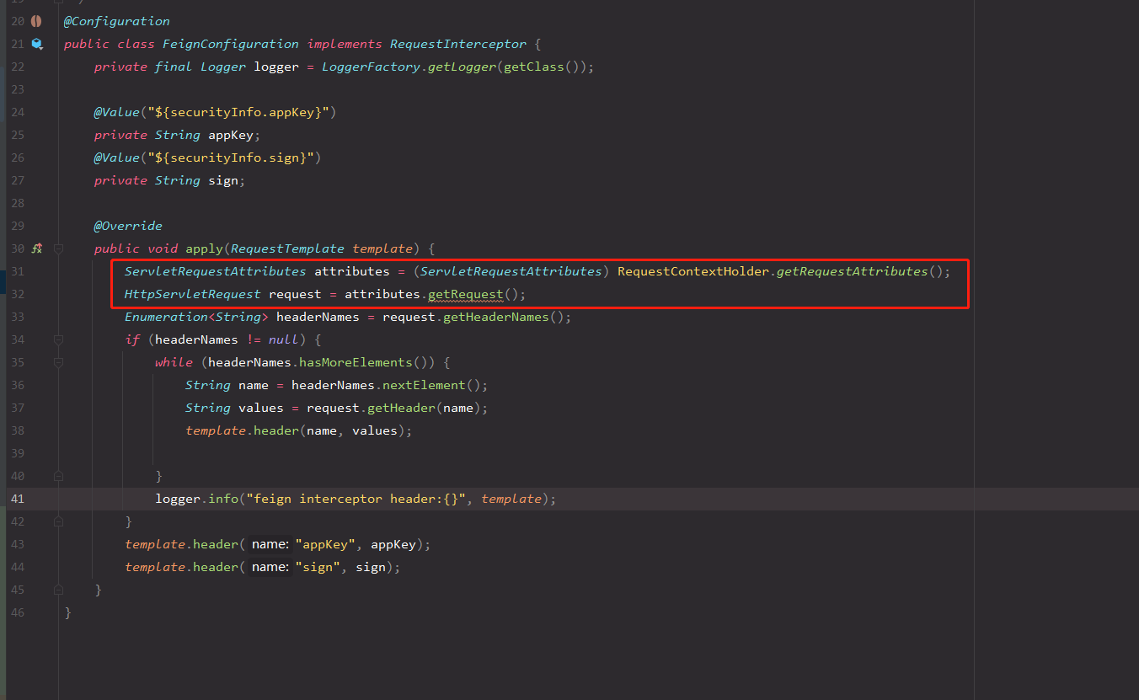The image size is (1139, 700).
Task: Click the @Configuration annotation
Action: tap(116, 21)
